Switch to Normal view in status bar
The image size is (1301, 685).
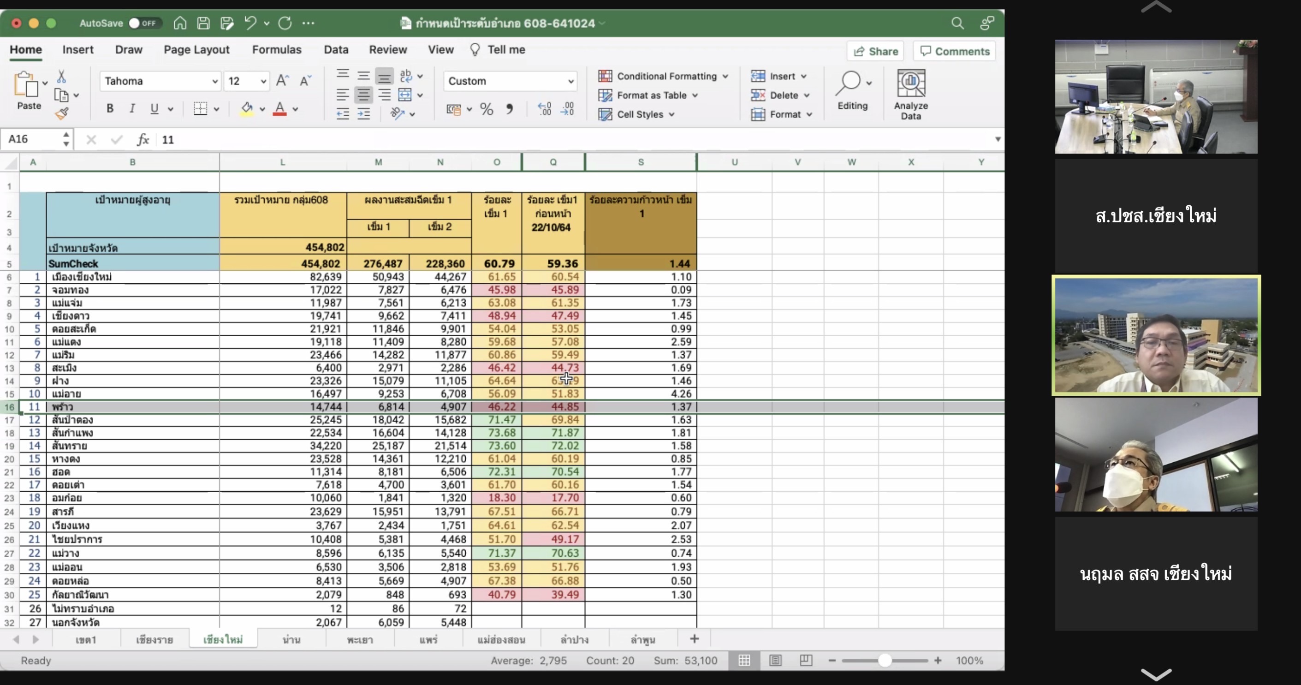744,660
